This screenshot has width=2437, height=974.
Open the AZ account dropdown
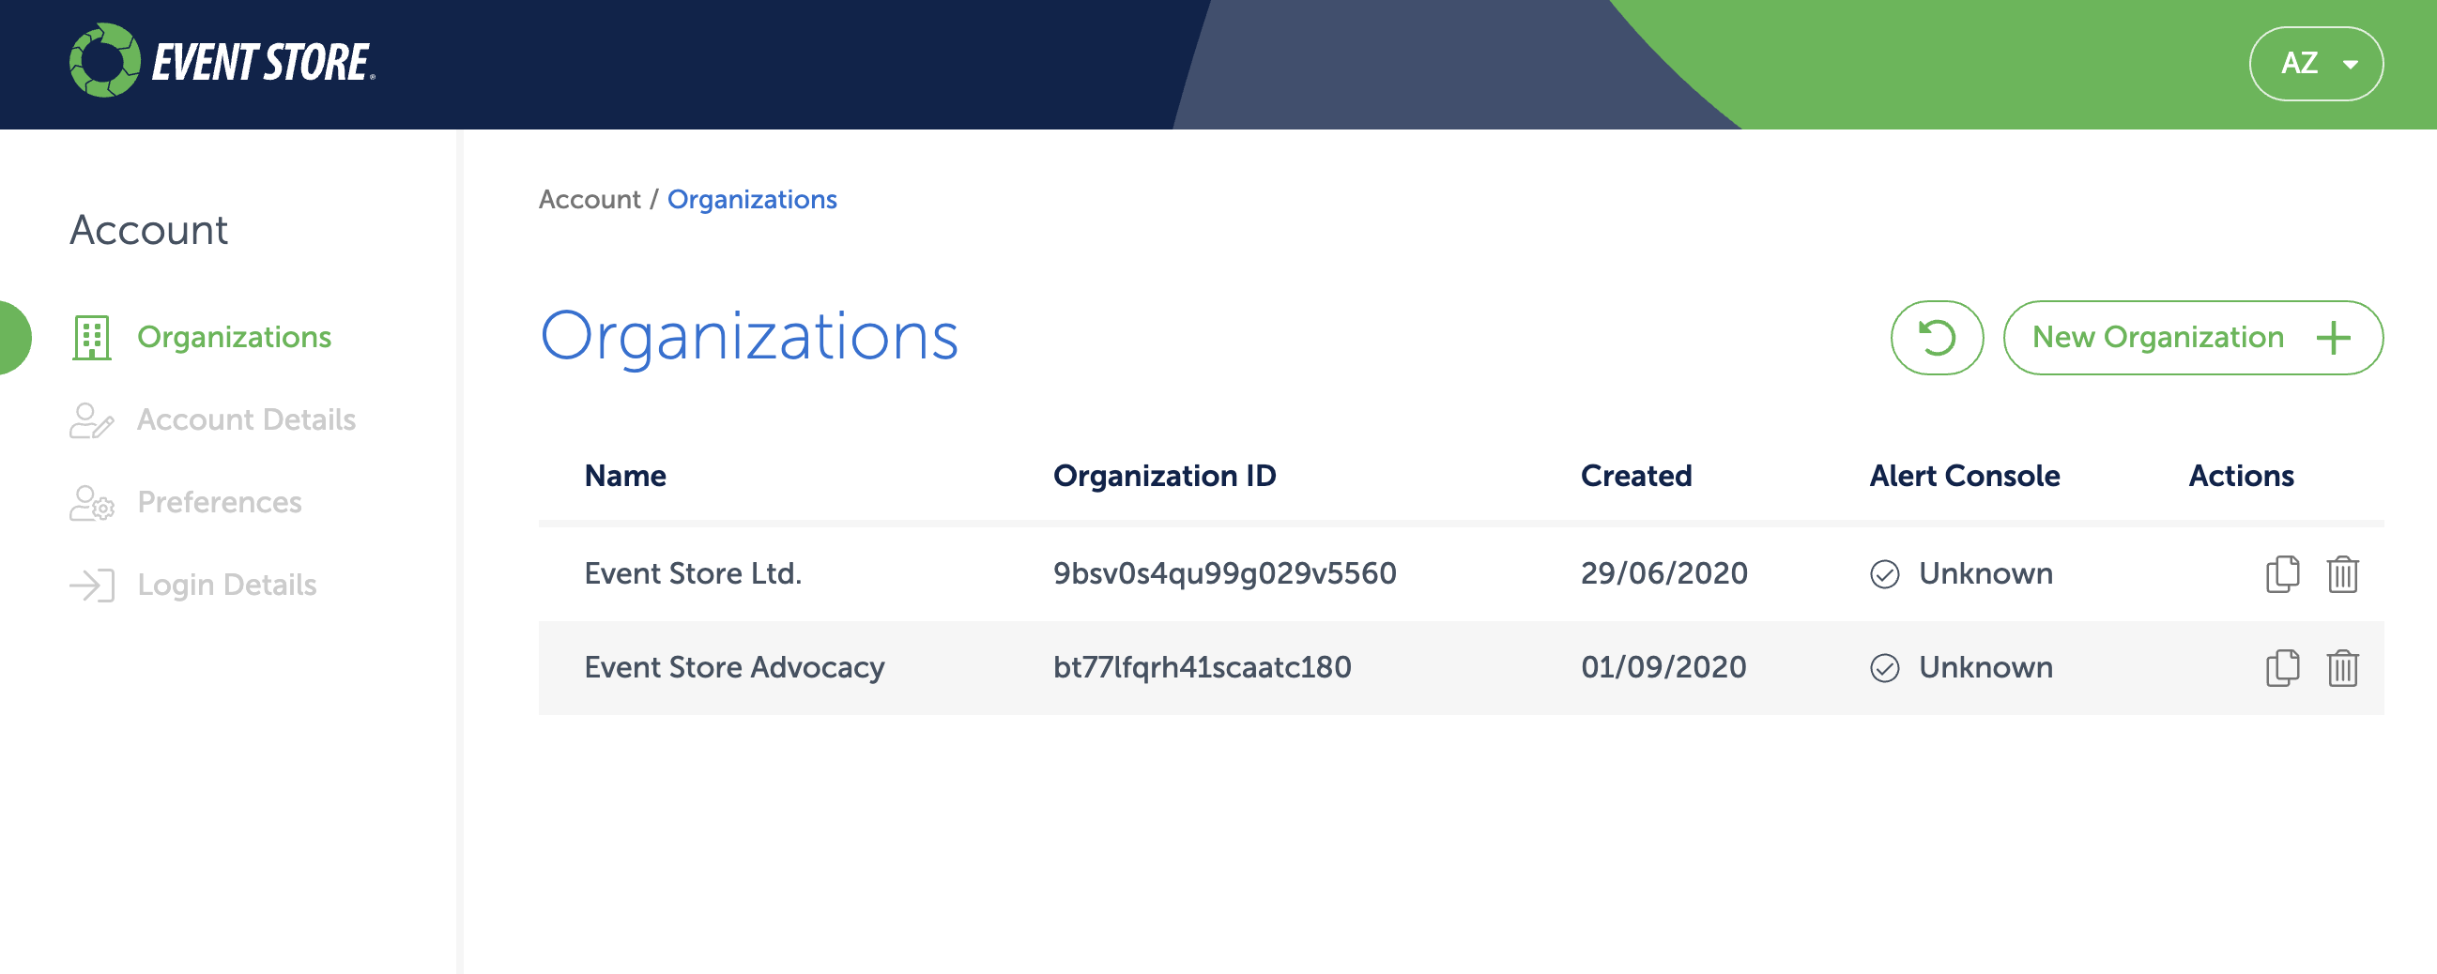[2316, 63]
